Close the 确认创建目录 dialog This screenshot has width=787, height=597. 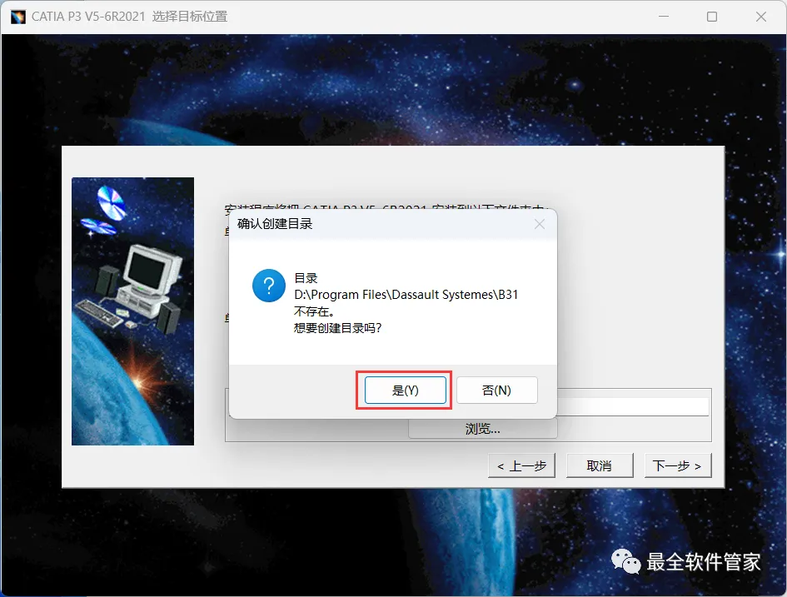[540, 224]
